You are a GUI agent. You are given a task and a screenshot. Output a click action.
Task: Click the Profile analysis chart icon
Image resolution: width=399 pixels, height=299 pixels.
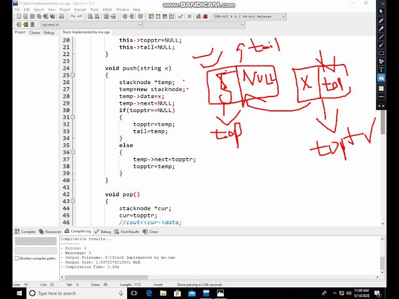pyautogui.click(x=198, y=17)
